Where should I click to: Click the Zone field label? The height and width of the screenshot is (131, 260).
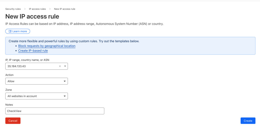point(8,90)
